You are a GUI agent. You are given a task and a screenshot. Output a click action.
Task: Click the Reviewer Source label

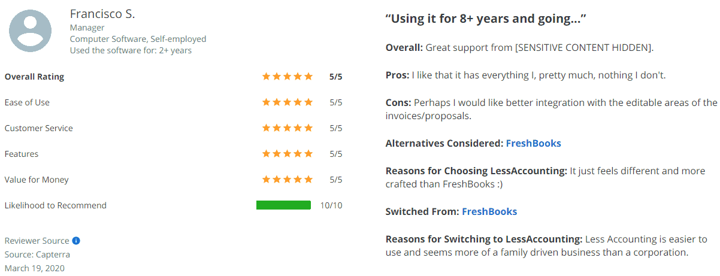37,241
